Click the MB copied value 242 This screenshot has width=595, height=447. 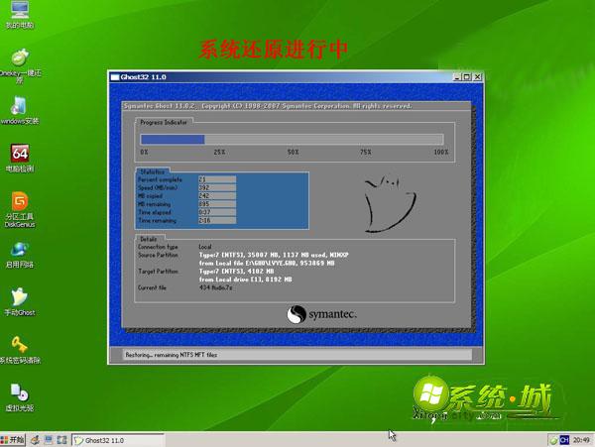[217, 196]
